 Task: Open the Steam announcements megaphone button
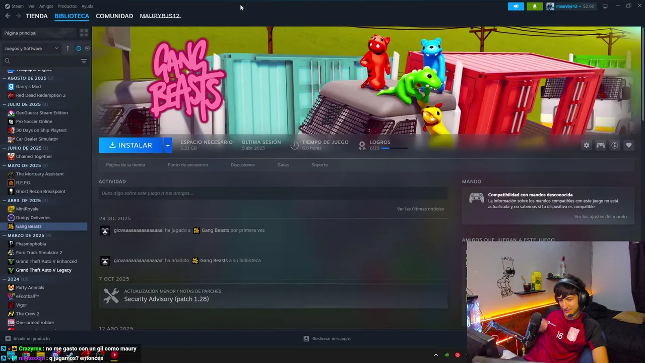click(x=515, y=6)
